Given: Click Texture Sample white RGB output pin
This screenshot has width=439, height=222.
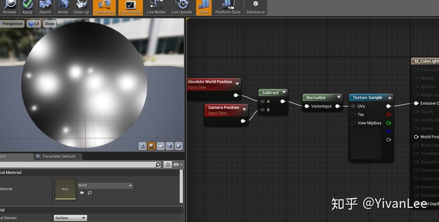Looking at the screenshot, I should pos(388,106).
